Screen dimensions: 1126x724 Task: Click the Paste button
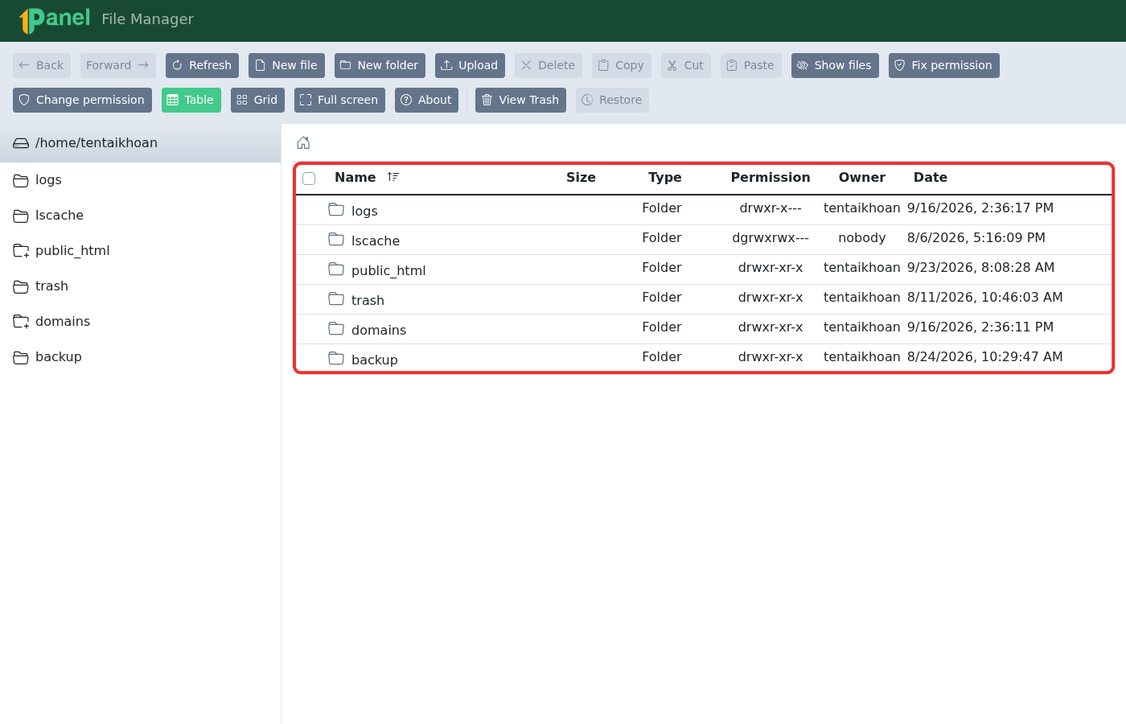coord(751,65)
